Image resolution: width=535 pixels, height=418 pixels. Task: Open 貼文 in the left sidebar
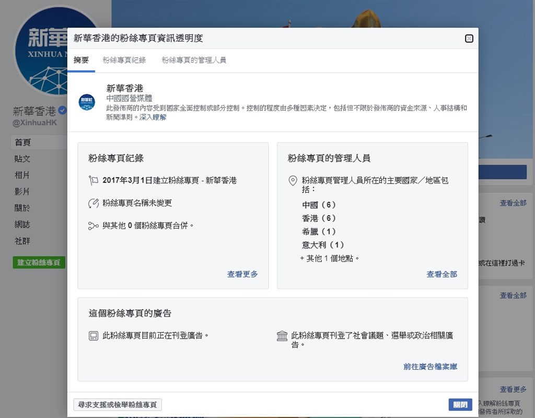[22, 159]
